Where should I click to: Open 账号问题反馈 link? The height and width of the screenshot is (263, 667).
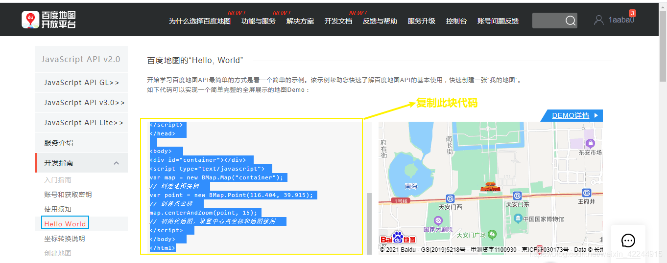(498, 21)
